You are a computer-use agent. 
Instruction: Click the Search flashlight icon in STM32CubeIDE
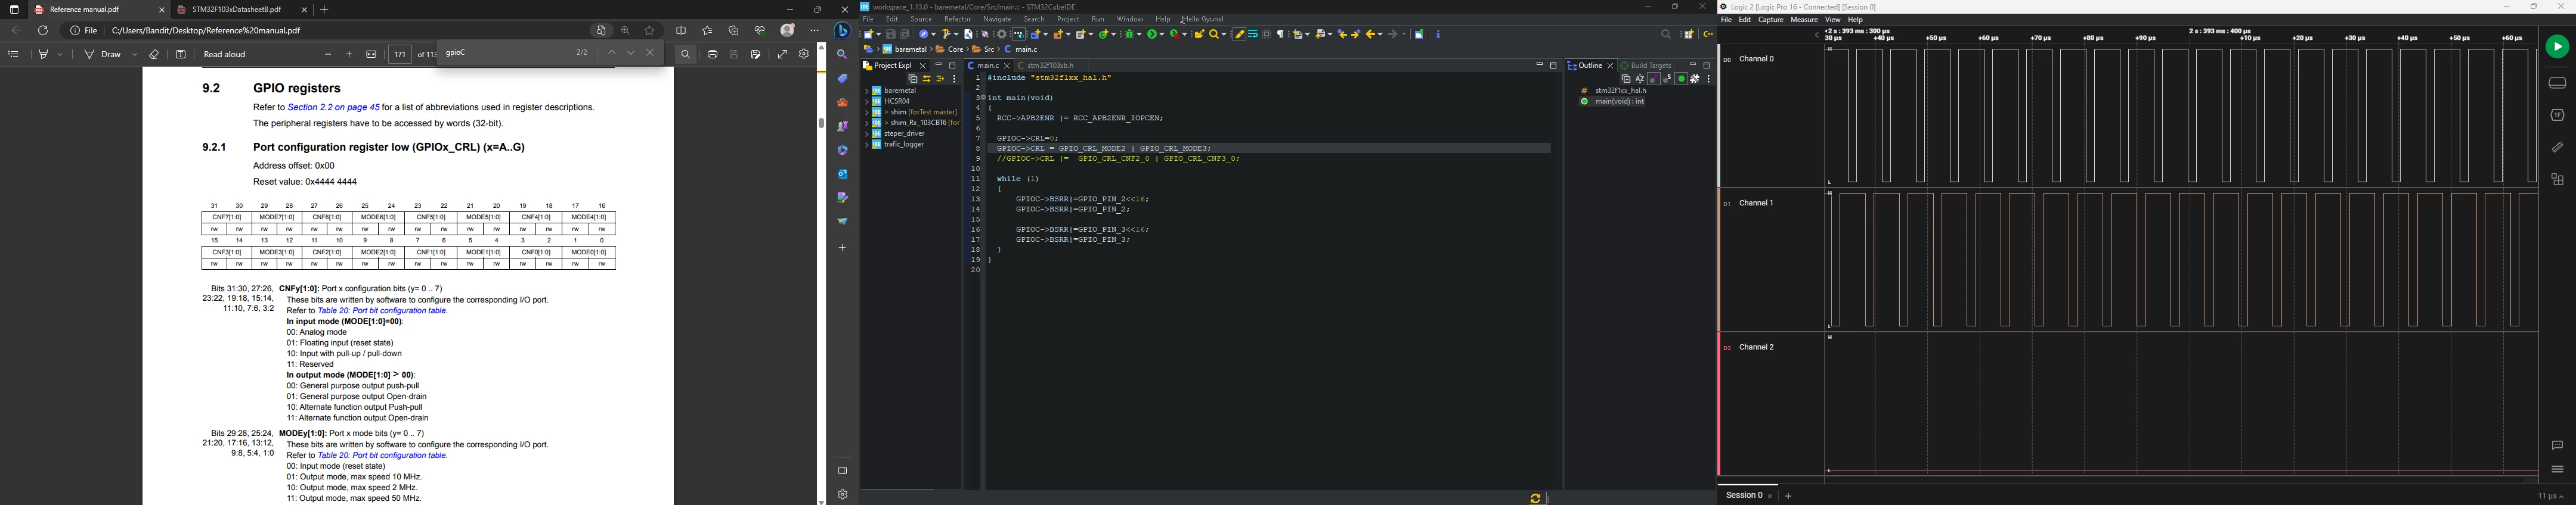pyautogui.click(x=1214, y=34)
